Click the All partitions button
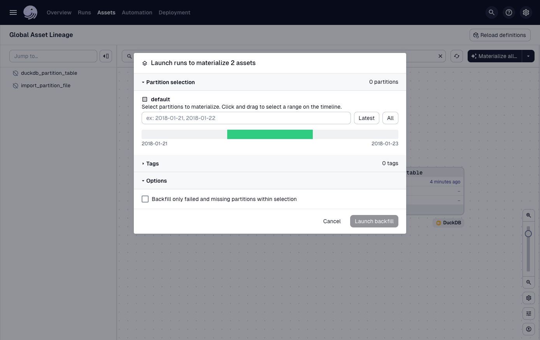Viewport: 540px width, 340px height. point(390,118)
